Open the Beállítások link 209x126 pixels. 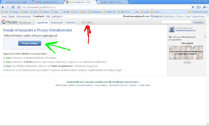click(x=169, y=16)
